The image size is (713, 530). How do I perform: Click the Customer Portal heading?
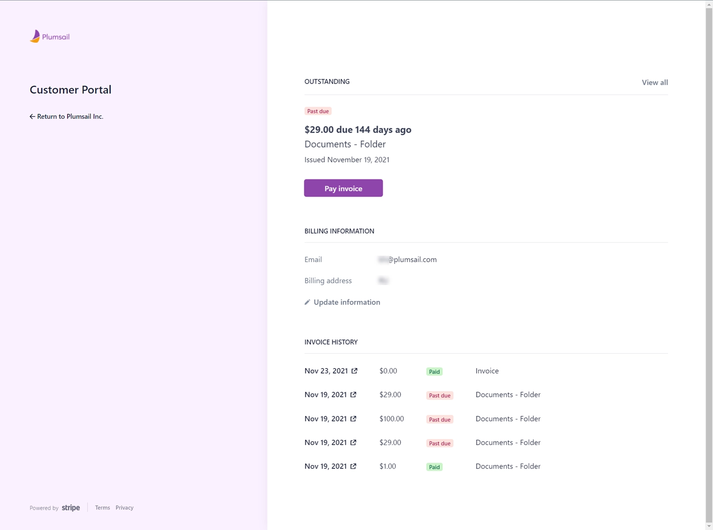click(71, 90)
